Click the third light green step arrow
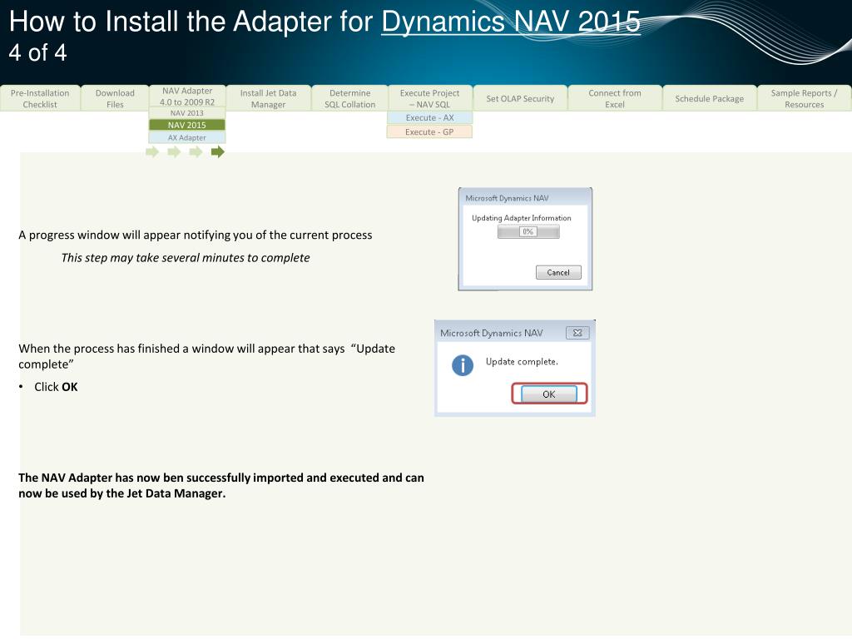Viewport: 852px width, 639px height. pos(196,152)
